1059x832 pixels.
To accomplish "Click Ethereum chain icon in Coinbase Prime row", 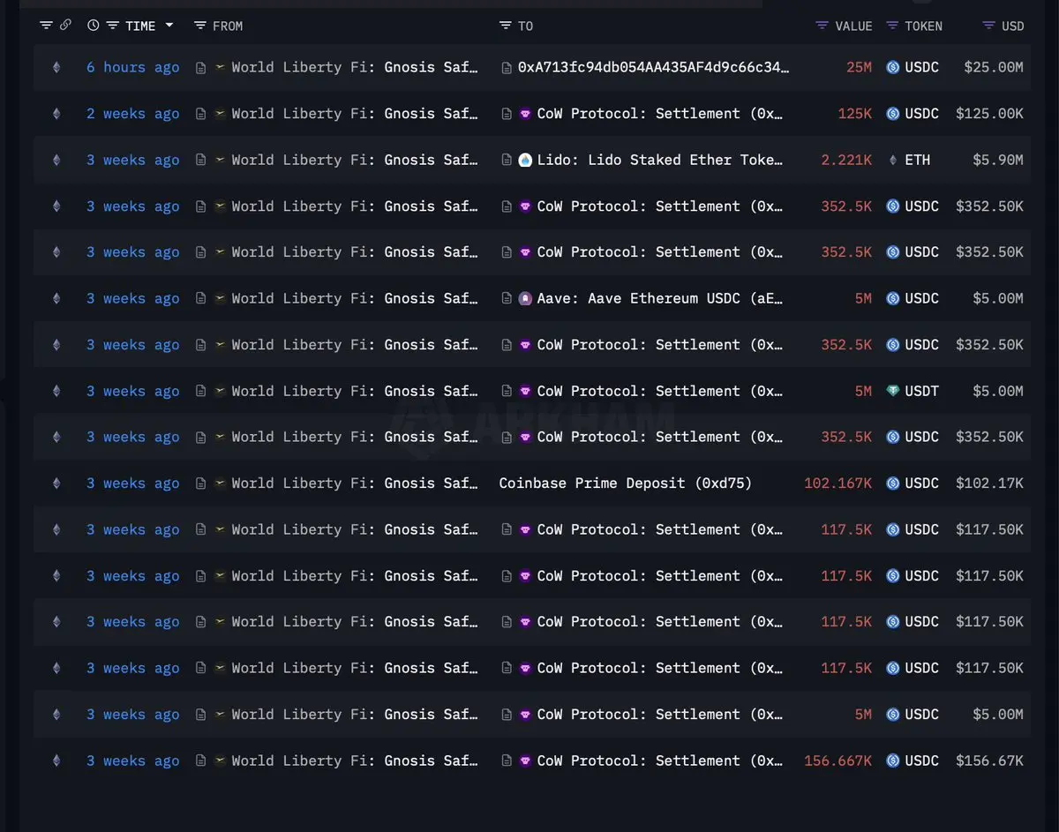I will [x=56, y=483].
